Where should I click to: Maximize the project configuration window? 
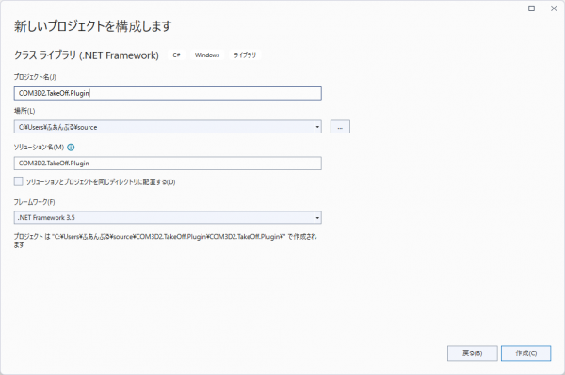click(531, 8)
